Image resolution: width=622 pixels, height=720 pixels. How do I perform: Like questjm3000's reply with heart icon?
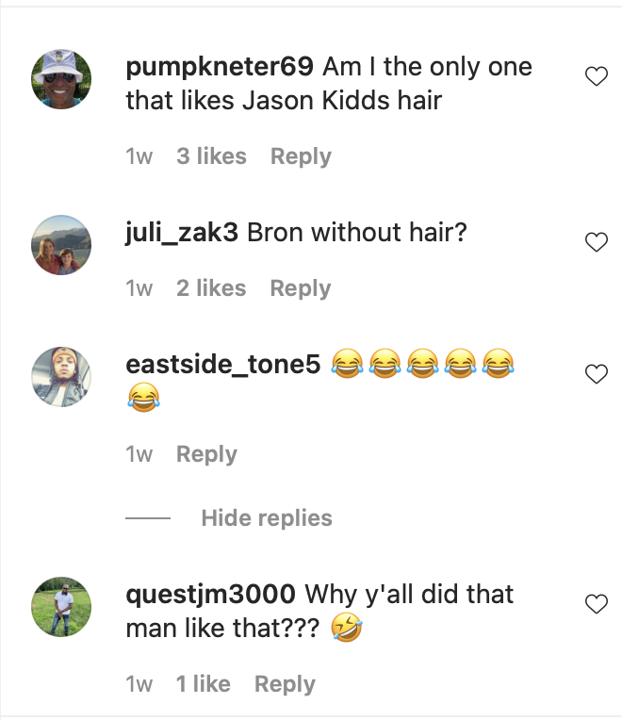coord(597,604)
